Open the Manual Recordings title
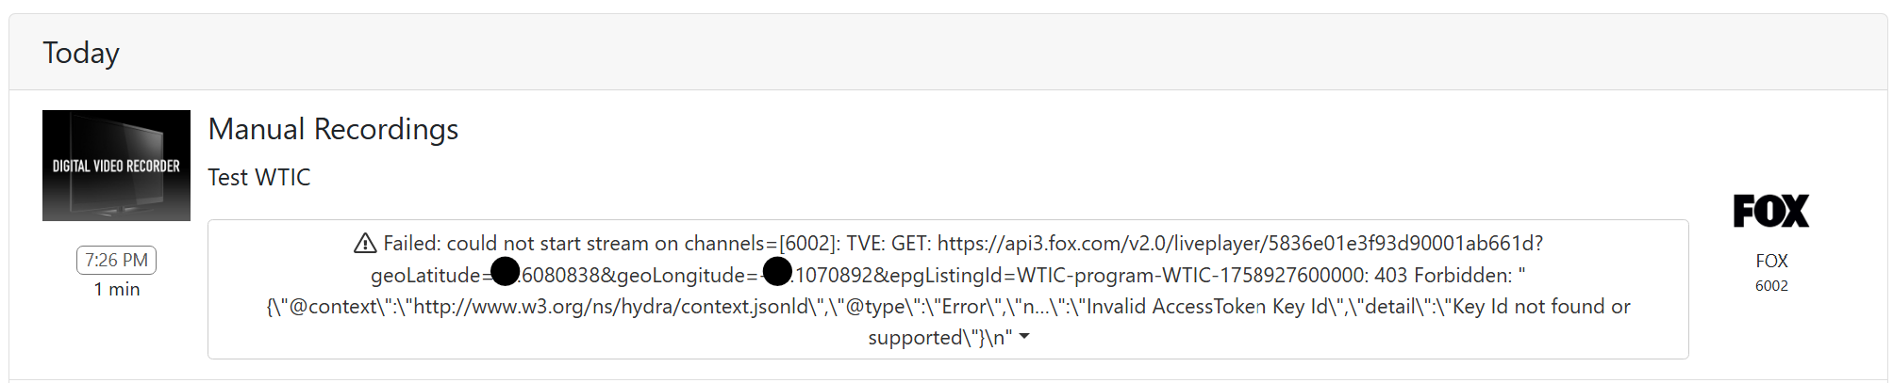Image resolution: width=1893 pixels, height=383 pixels. click(333, 129)
